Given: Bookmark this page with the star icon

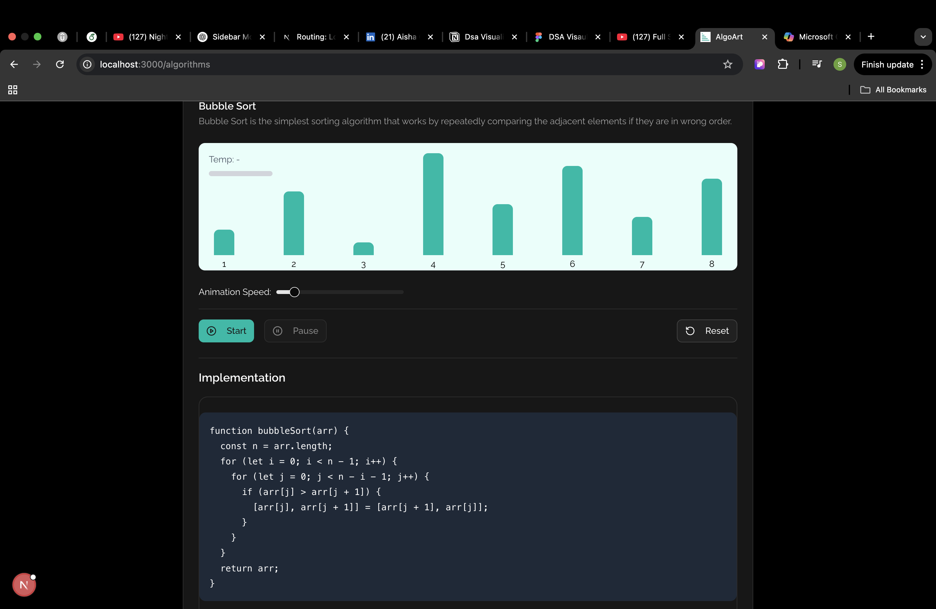Looking at the screenshot, I should click(727, 64).
